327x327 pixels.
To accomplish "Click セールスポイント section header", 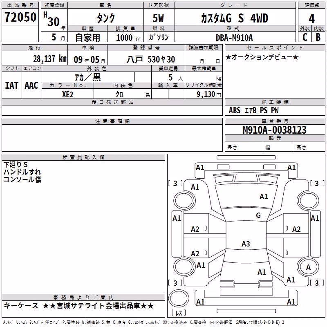I will pyautogui.click(x=275, y=47).
